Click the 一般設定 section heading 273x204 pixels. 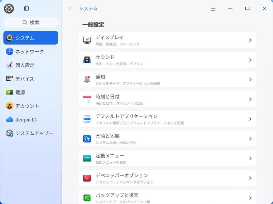93,24
